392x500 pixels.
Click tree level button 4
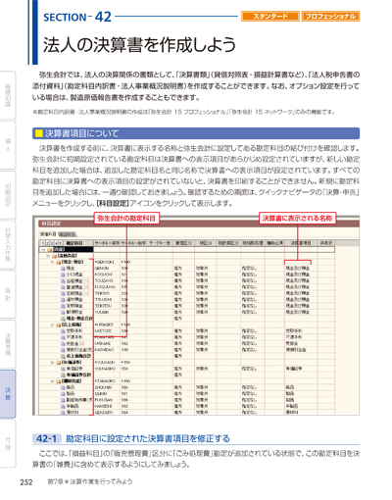pyautogui.click(x=56, y=243)
